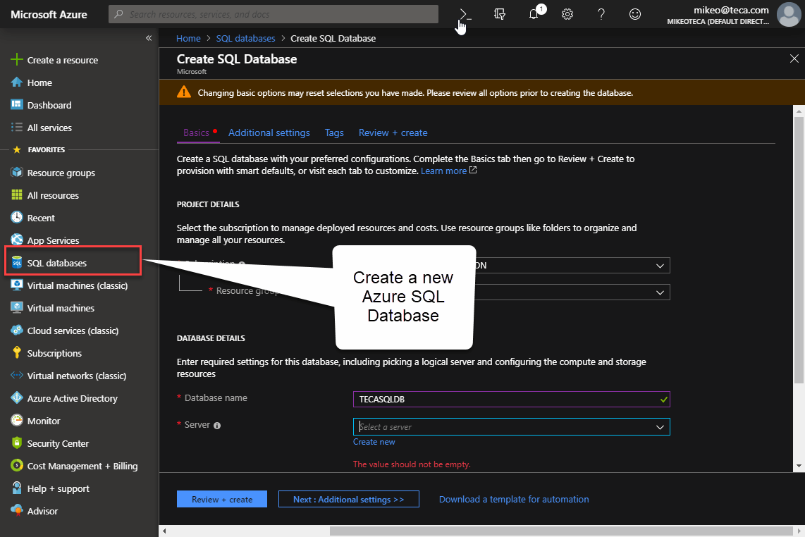Click the Review + create button
This screenshot has height=537, width=805.
point(222,499)
